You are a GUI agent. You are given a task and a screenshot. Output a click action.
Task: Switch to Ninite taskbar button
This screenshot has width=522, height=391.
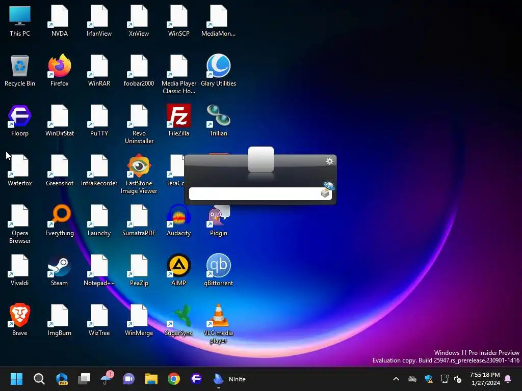pyautogui.click(x=230, y=379)
